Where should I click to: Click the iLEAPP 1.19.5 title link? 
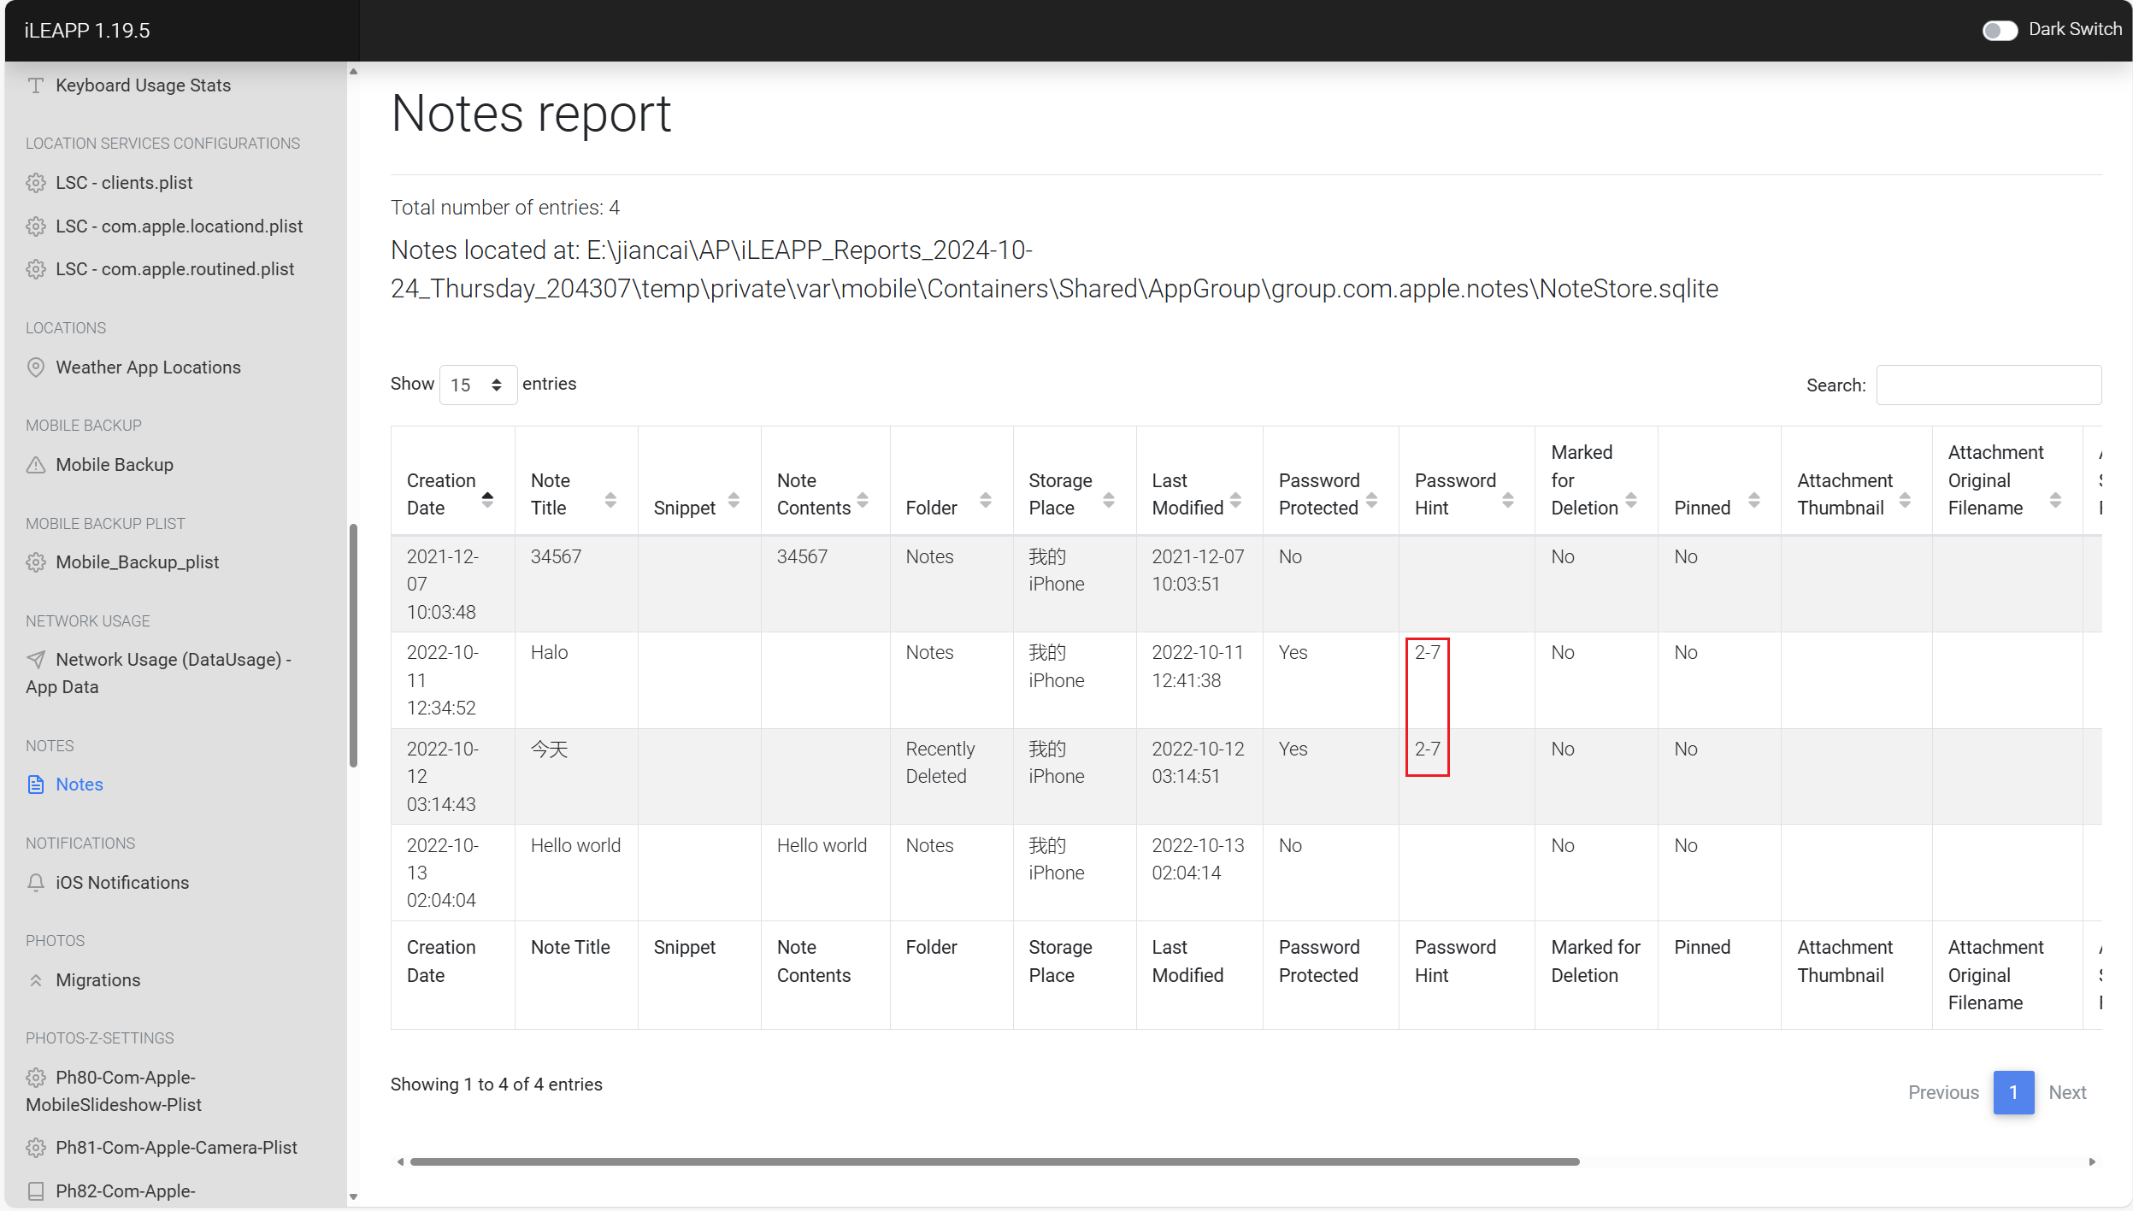87,31
